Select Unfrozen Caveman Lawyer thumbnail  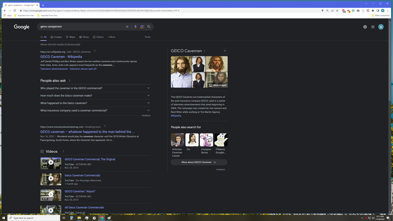tap(177, 139)
